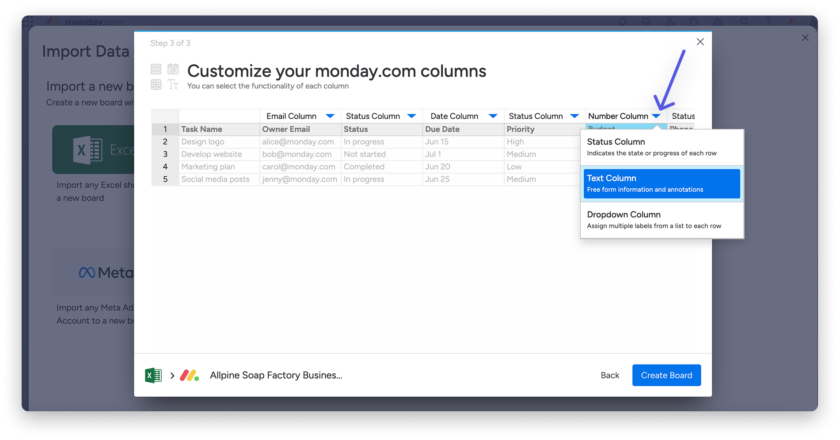This screenshot has width=840, height=440.
Task: Click the carol@monday.com cell
Action: pyautogui.click(x=300, y=167)
